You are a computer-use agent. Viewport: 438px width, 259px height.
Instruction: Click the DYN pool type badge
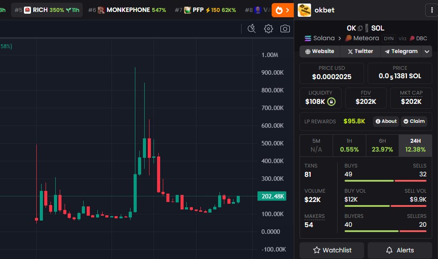(388, 38)
